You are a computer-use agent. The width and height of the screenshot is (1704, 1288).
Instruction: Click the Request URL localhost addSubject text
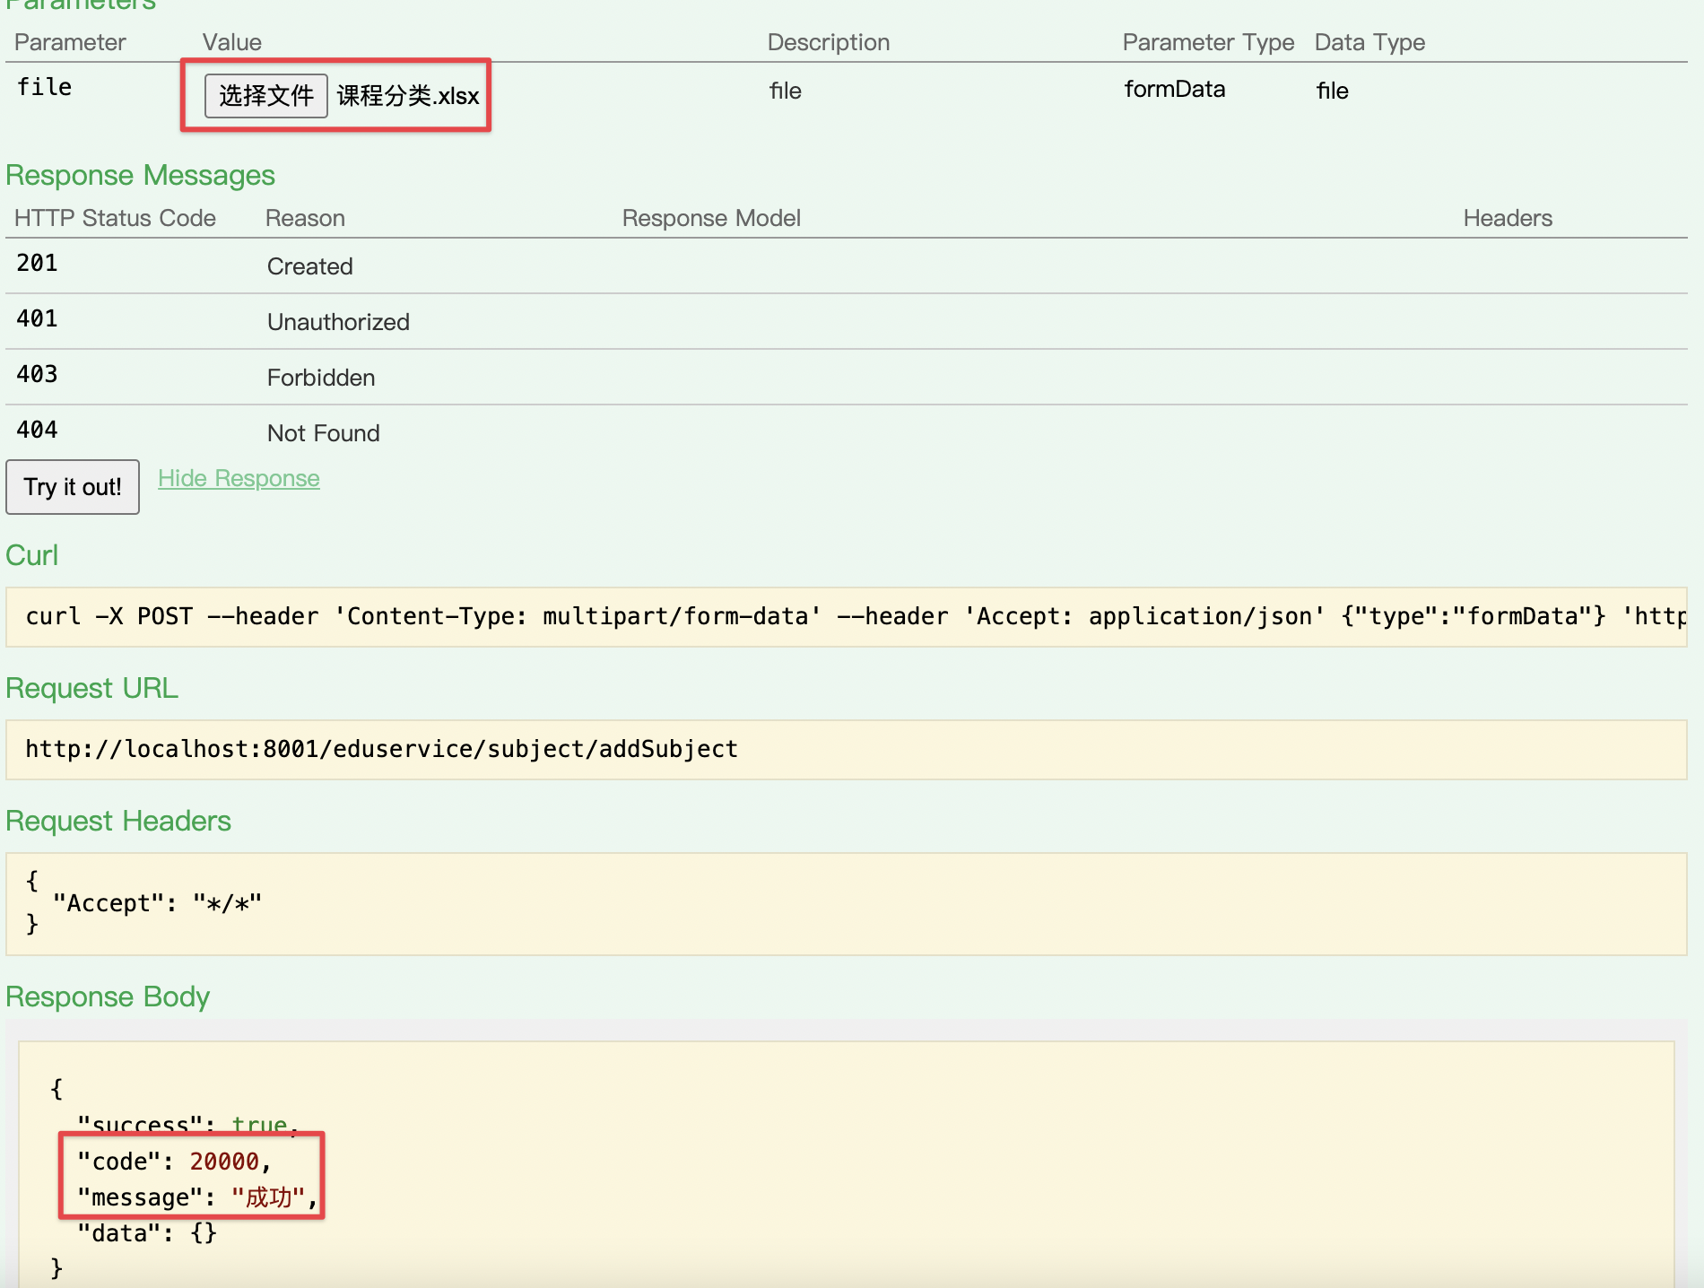pyautogui.click(x=382, y=750)
